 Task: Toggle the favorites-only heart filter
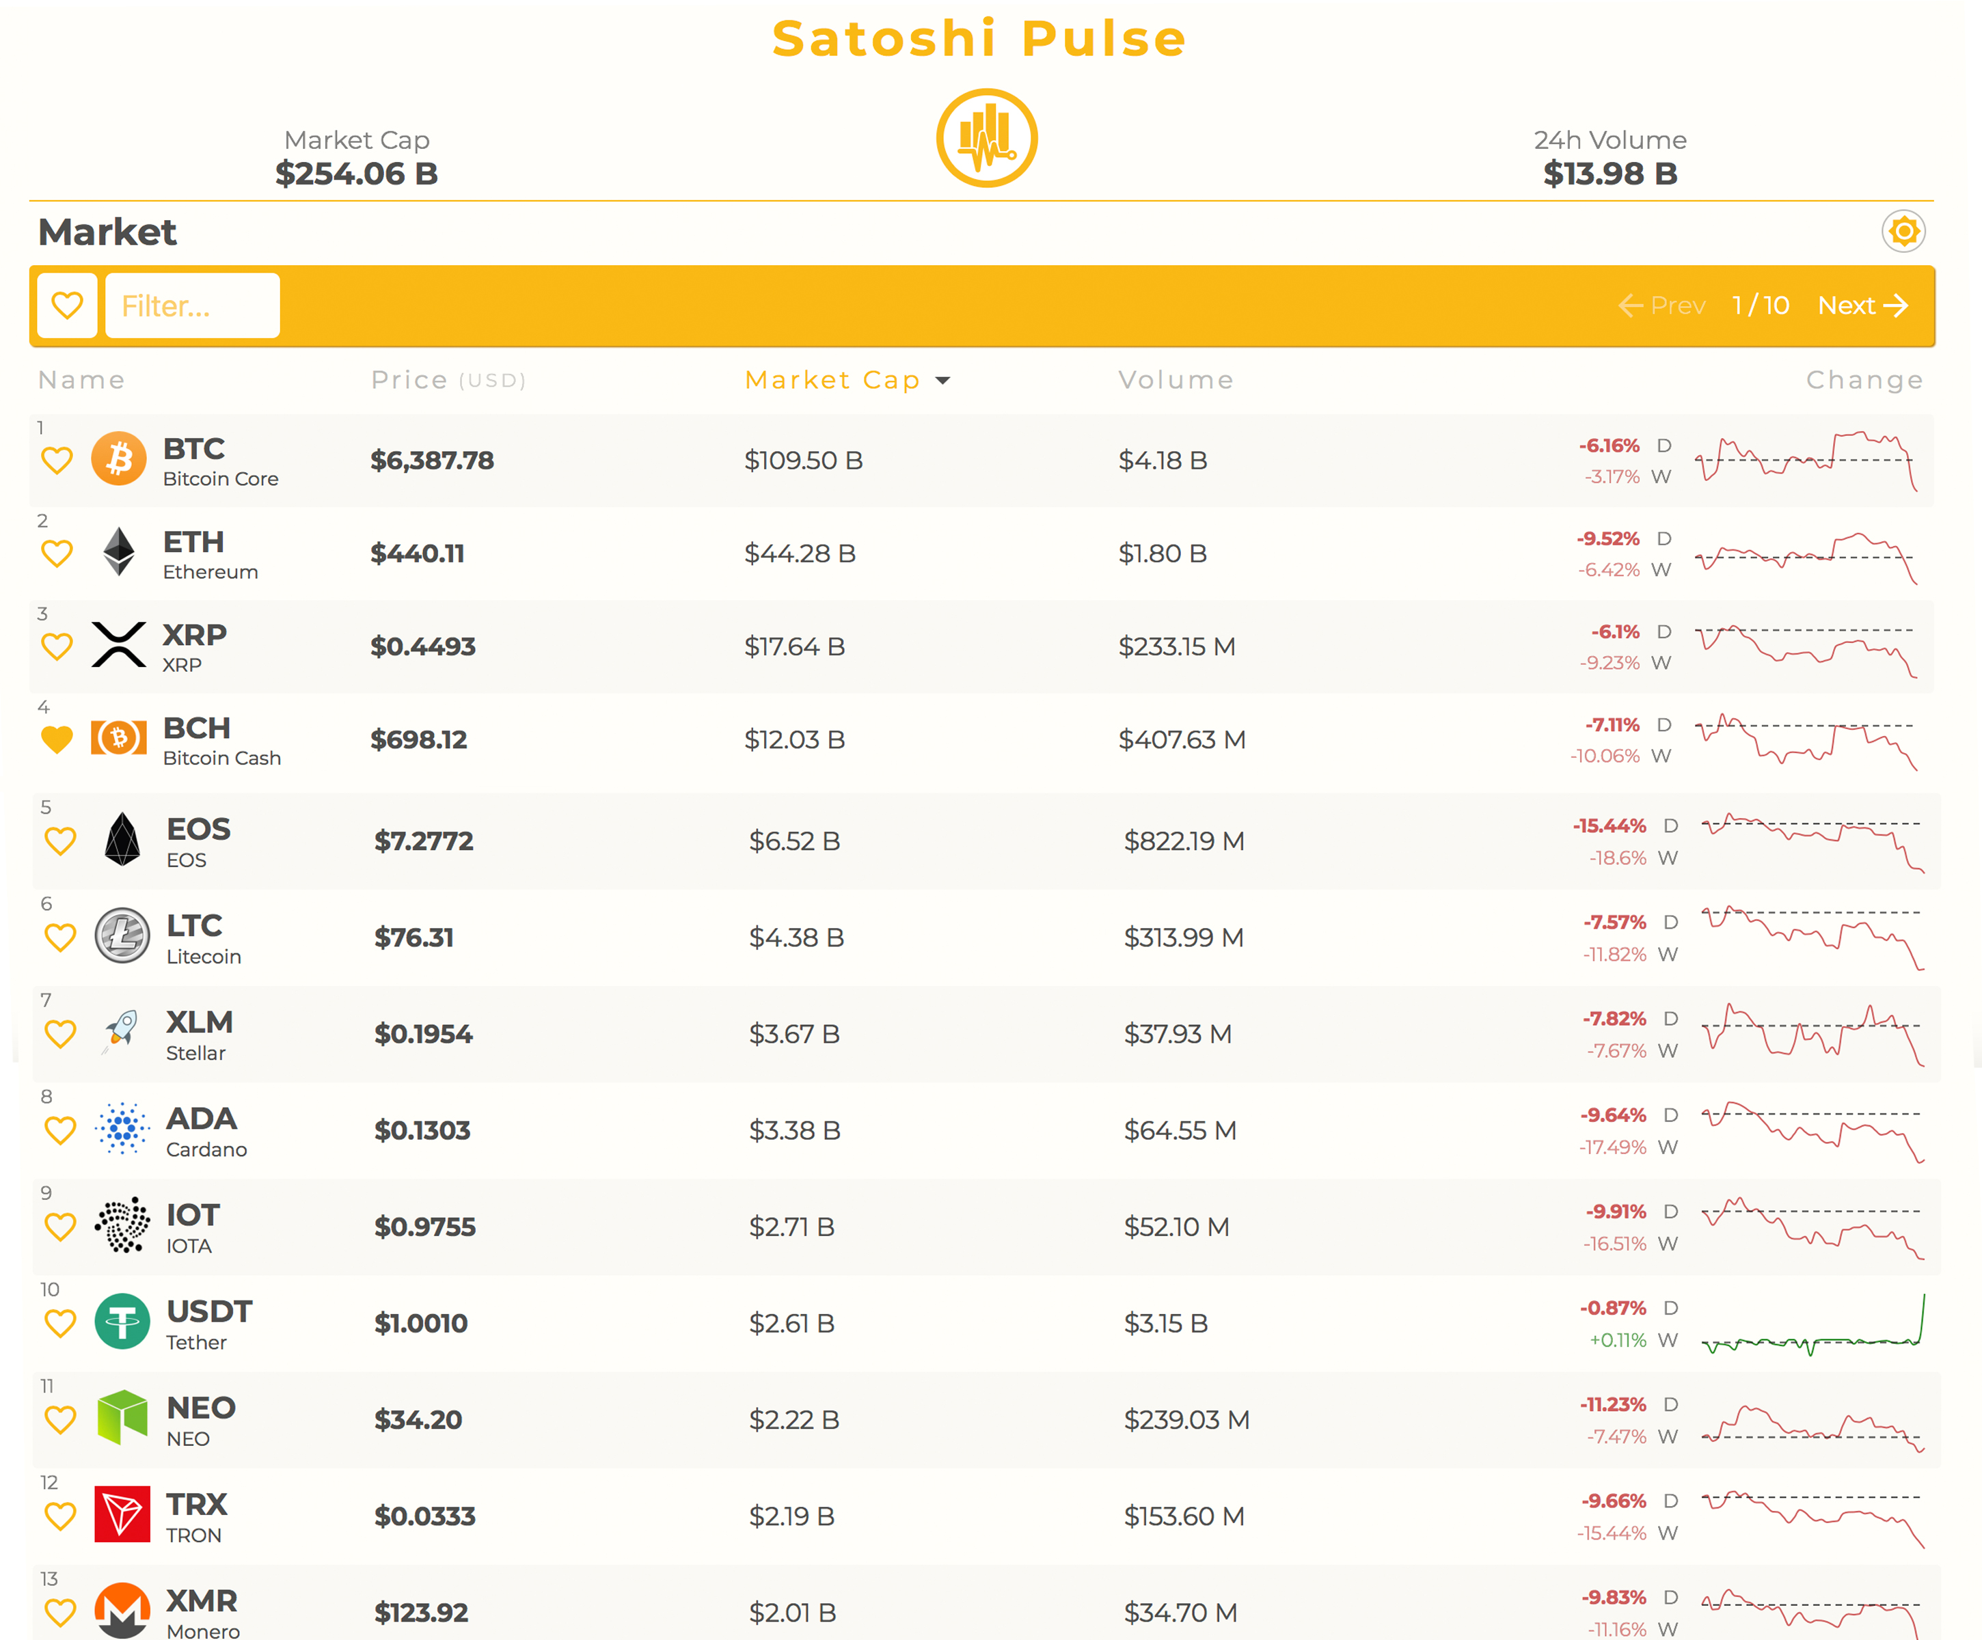[67, 305]
